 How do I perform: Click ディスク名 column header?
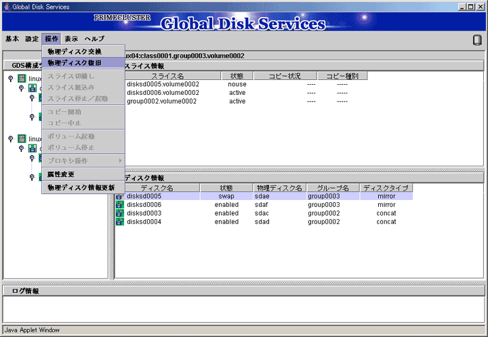[157, 188]
